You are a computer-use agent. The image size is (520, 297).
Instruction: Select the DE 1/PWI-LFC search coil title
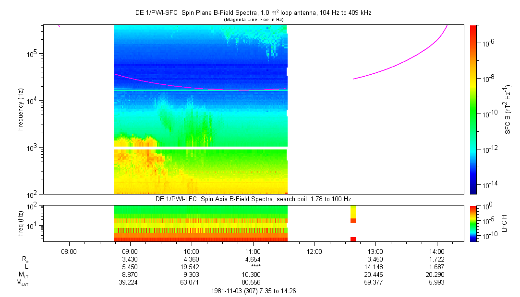[254, 198]
